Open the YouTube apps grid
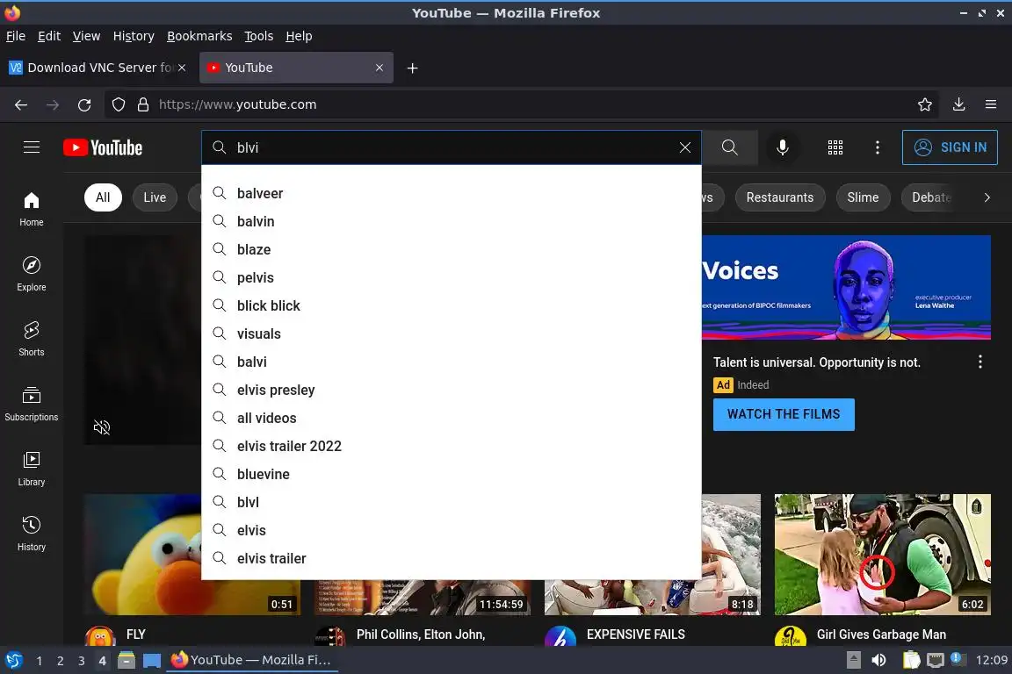The width and height of the screenshot is (1012, 674). pos(835,147)
